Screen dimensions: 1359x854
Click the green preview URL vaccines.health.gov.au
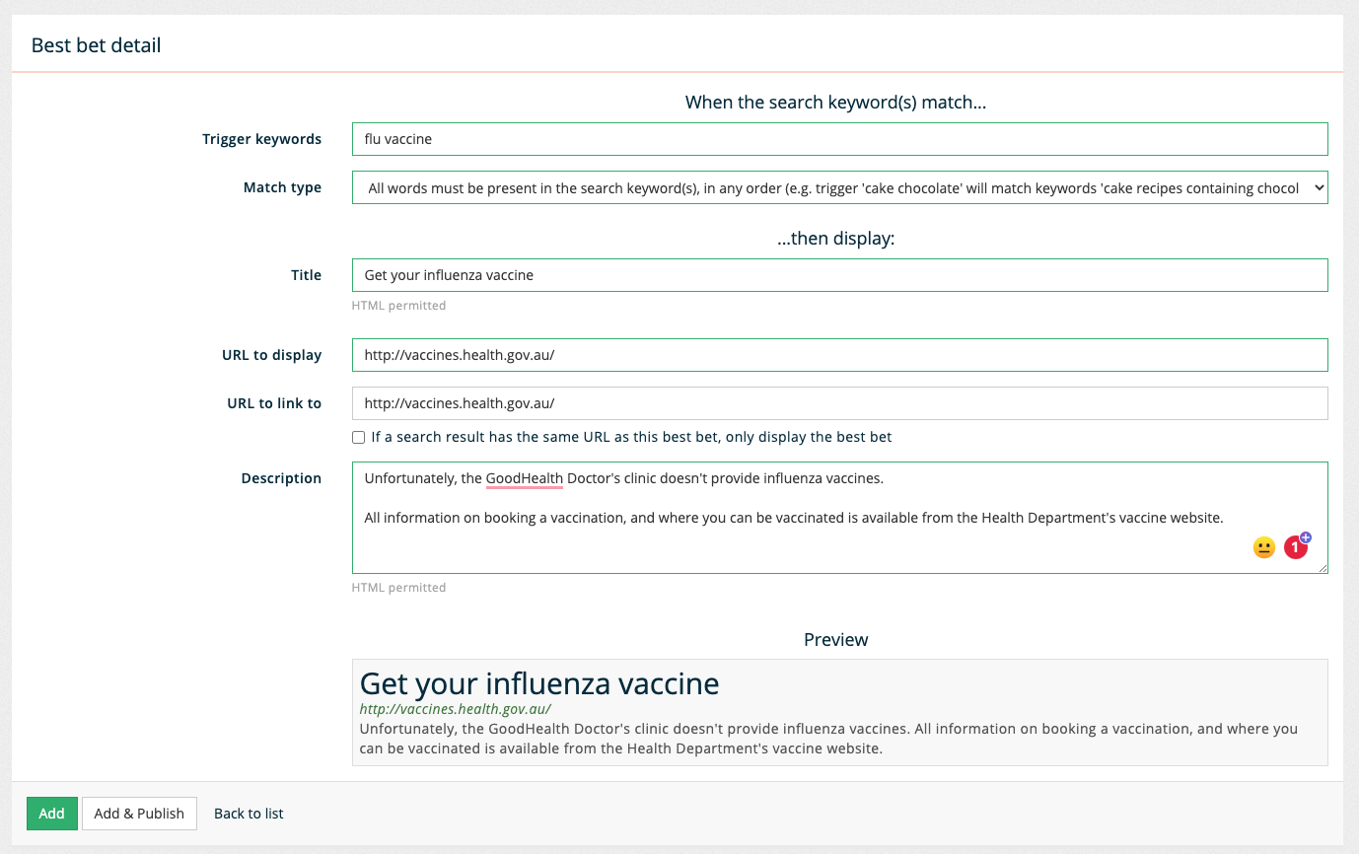(x=455, y=709)
